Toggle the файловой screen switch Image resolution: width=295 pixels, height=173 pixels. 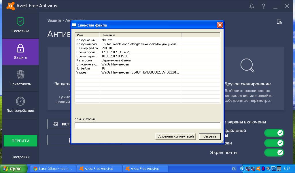tap(274, 133)
